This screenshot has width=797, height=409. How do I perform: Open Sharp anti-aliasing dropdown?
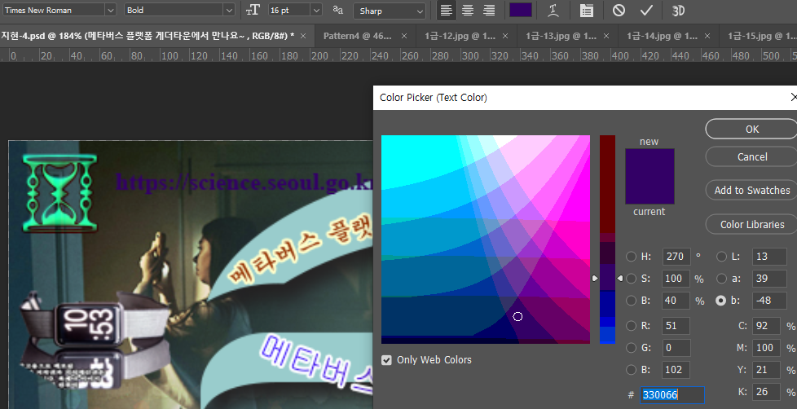(420, 11)
